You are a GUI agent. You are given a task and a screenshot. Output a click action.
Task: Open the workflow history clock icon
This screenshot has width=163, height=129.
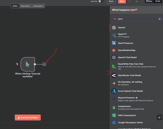[x=130, y=1]
